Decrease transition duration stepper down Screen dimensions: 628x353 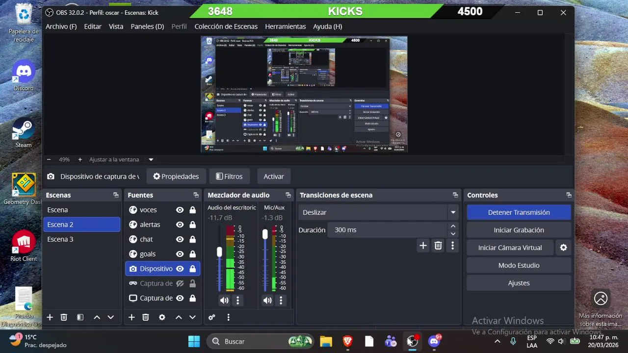tap(453, 233)
